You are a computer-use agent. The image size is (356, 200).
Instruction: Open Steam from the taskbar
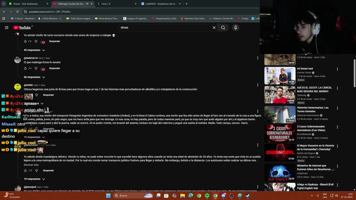(x=248, y=196)
